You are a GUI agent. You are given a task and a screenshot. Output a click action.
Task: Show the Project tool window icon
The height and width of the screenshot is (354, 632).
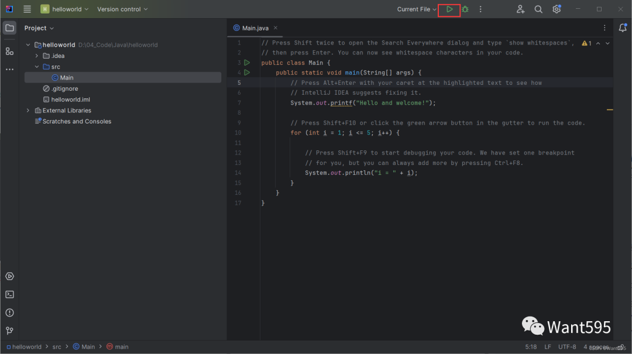click(10, 28)
